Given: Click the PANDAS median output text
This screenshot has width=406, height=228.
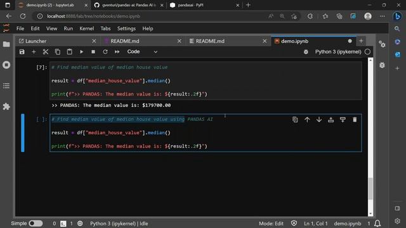Looking at the screenshot, I should [x=111, y=105].
